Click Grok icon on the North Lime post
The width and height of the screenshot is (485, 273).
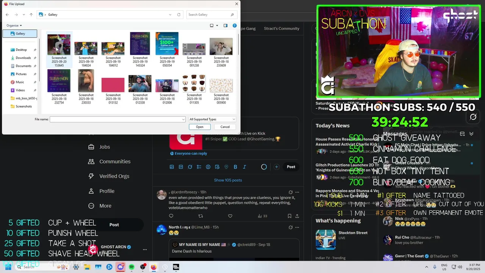click(291, 227)
